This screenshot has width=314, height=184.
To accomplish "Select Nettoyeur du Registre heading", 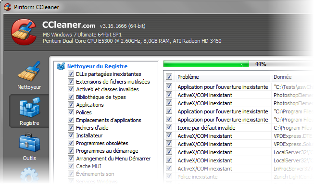I will tap(97, 66).
